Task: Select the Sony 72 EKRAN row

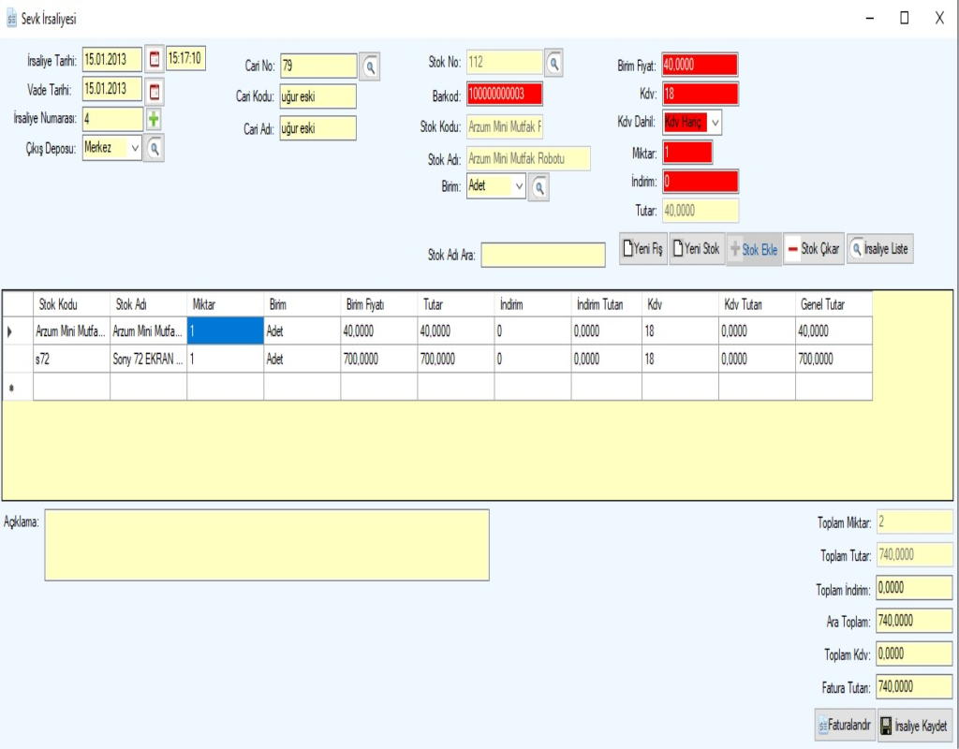Action: (148, 360)
